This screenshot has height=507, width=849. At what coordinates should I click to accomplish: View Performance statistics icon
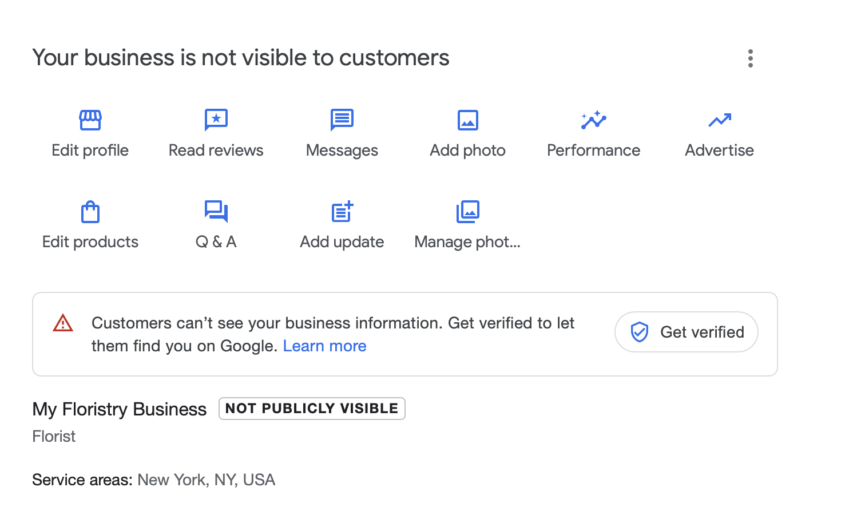(593, 120)
